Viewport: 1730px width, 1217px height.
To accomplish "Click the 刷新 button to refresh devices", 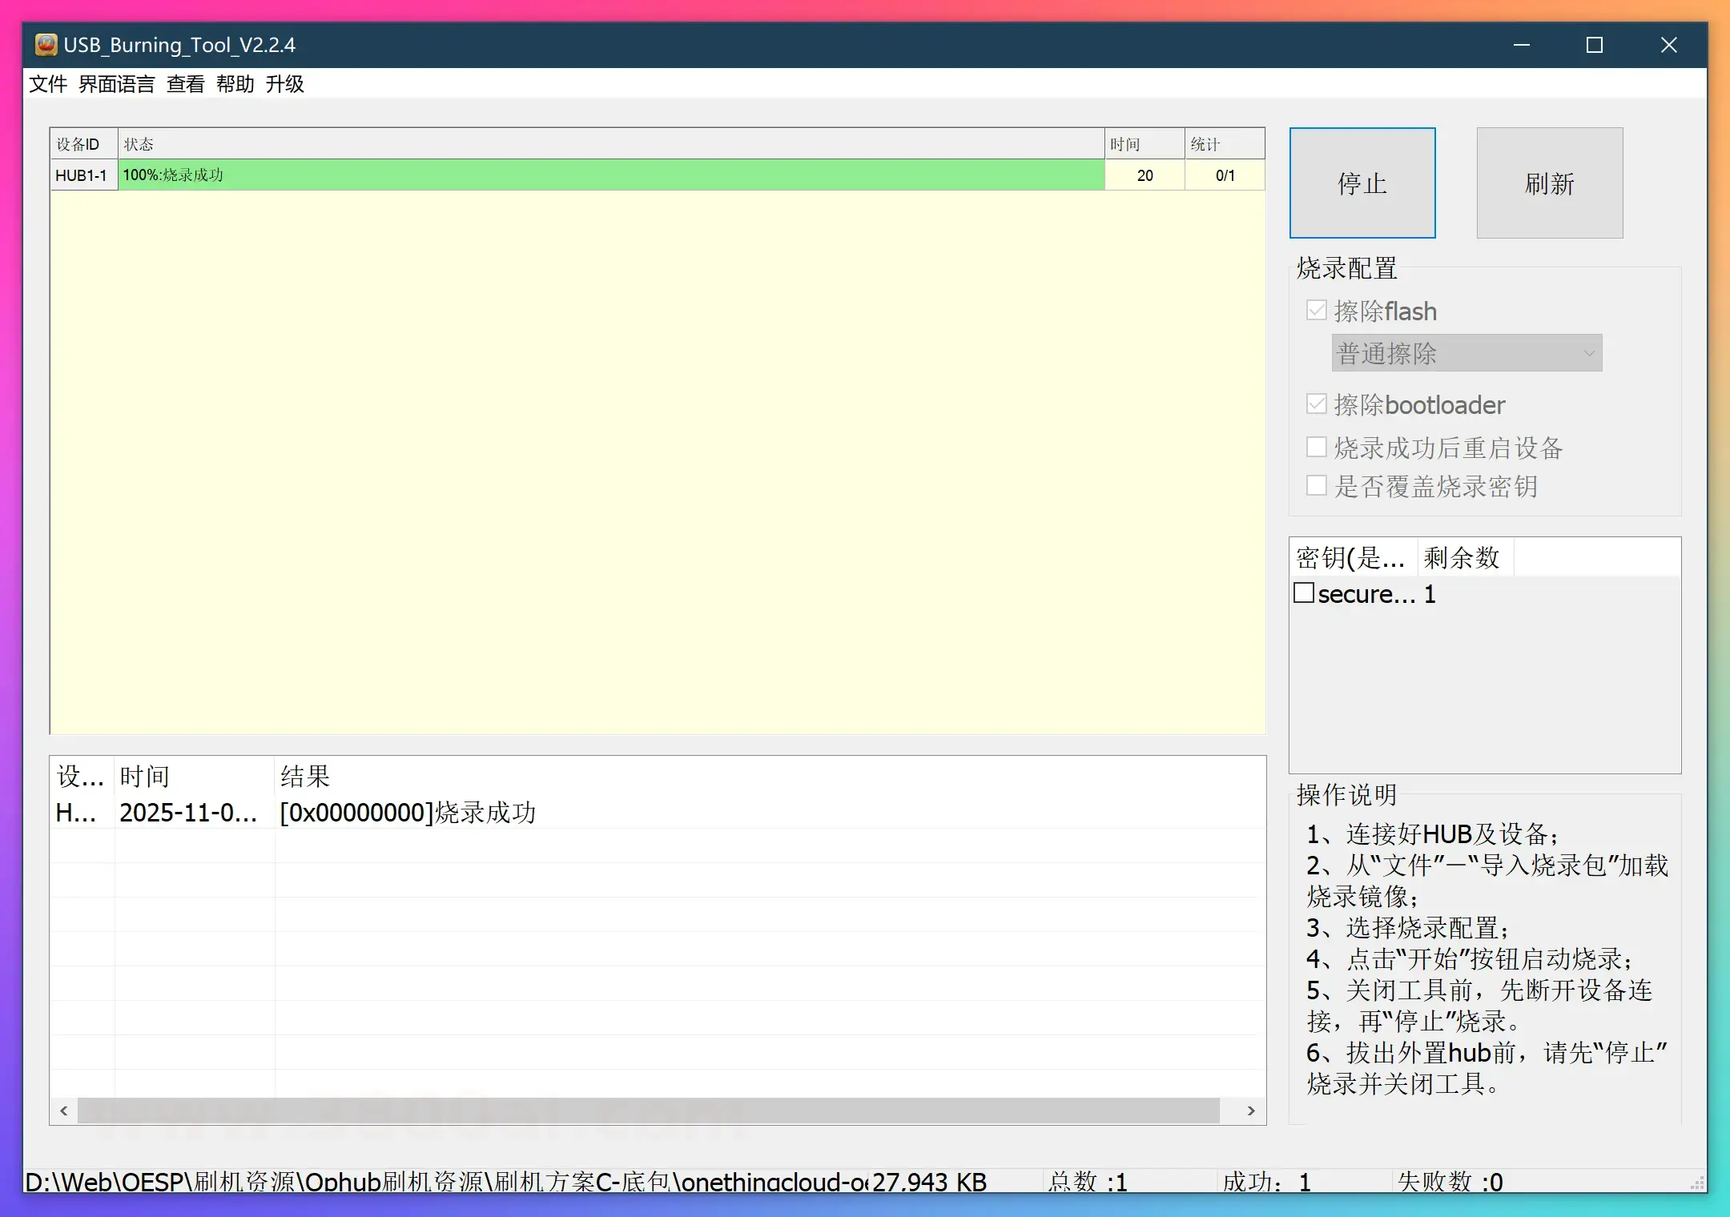I will 1549,183.
